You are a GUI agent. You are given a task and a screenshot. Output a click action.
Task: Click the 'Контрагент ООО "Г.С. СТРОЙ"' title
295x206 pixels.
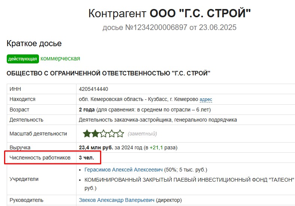(169, 14)
